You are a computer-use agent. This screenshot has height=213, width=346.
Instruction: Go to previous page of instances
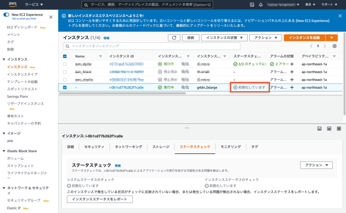[x=311, y=46]
